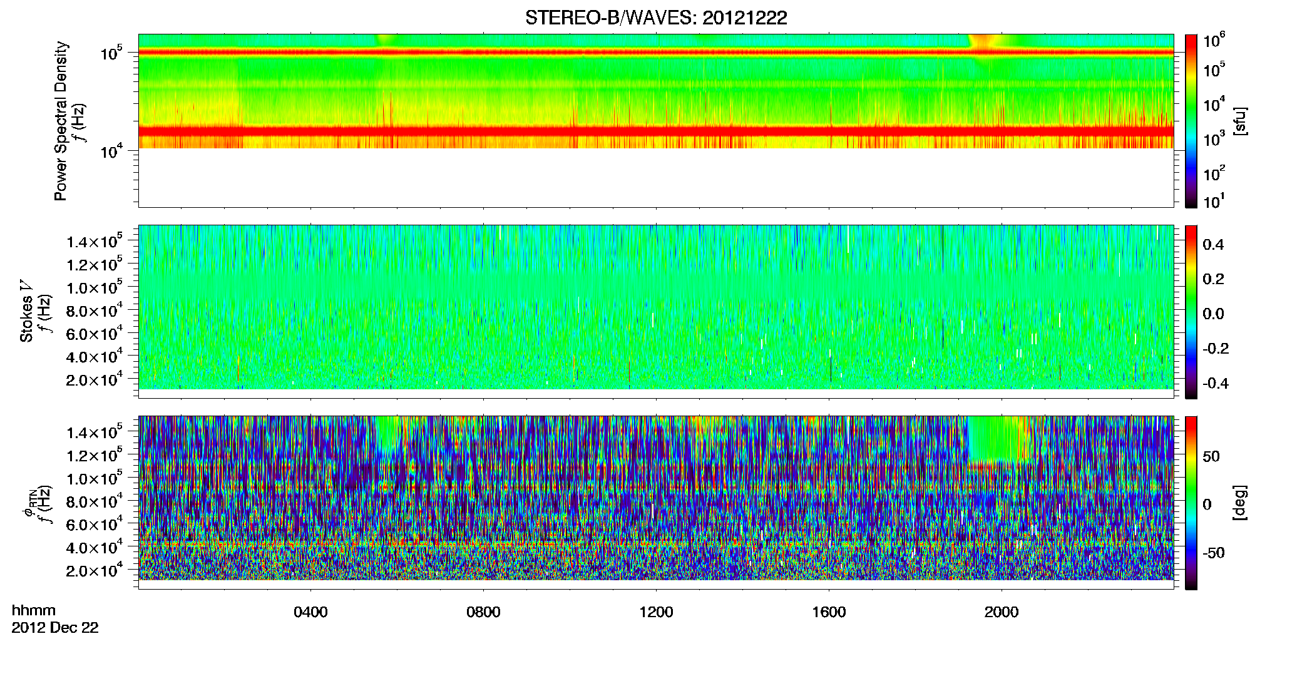1312x676 pixels.
Task: Click the [deg] units label
Action: [x=1239, y=503]
